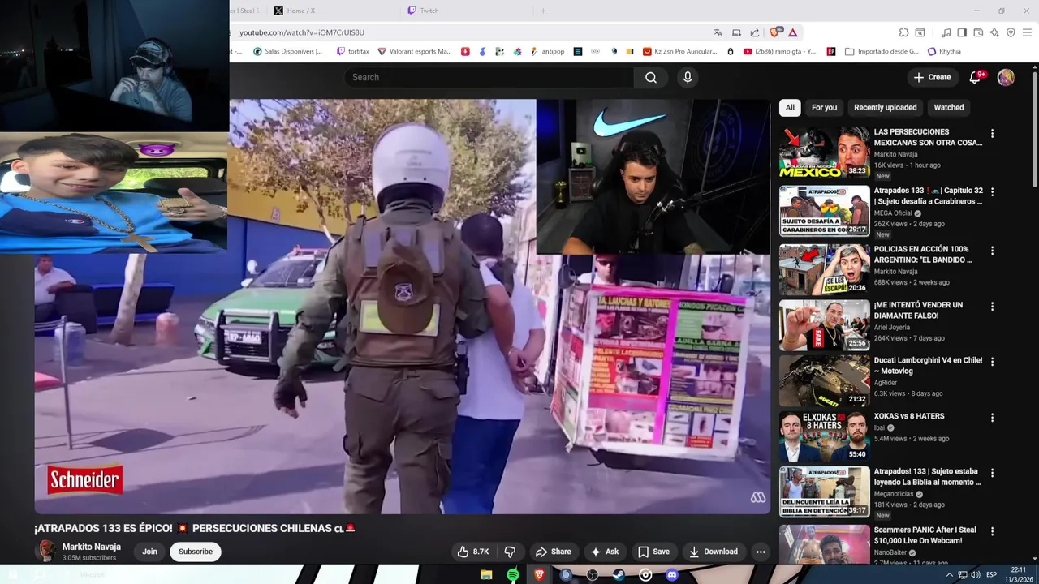The height and width of the screenshot is (584, 1039).
Task: Open ESP keyboard language switcher
Action: tap(991, 574)
